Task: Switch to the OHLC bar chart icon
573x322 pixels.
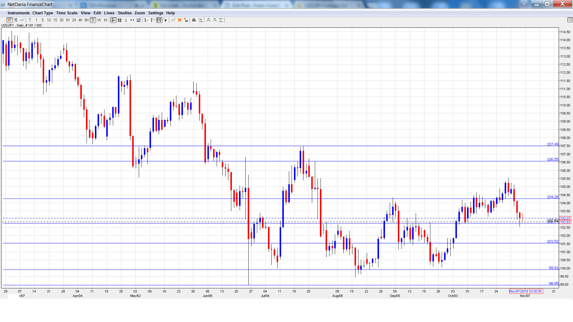Action: click(16, 20)
